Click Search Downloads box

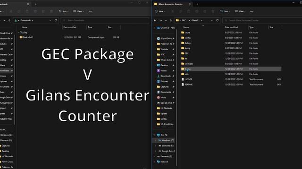click(x=105, y=20)
